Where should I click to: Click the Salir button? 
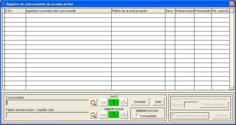click(x=158, y=102)
